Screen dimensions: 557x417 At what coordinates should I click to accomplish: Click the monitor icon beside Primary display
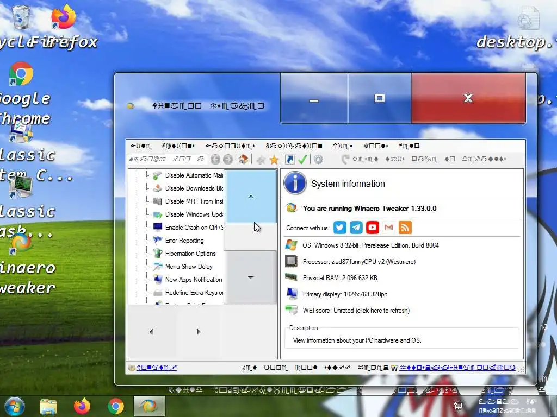coord(292,294)
